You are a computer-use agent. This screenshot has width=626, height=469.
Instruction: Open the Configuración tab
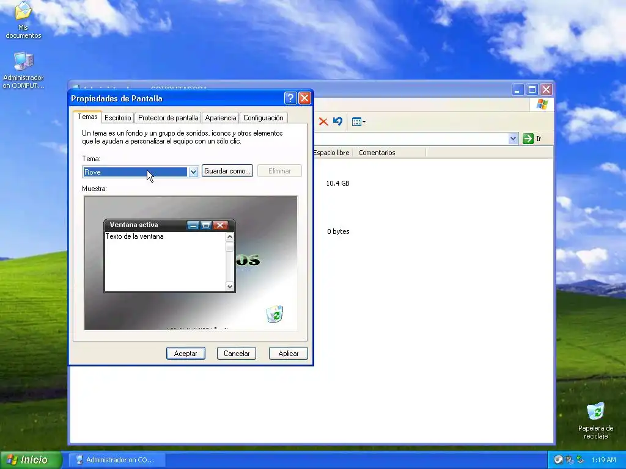[x=263, y=118]
